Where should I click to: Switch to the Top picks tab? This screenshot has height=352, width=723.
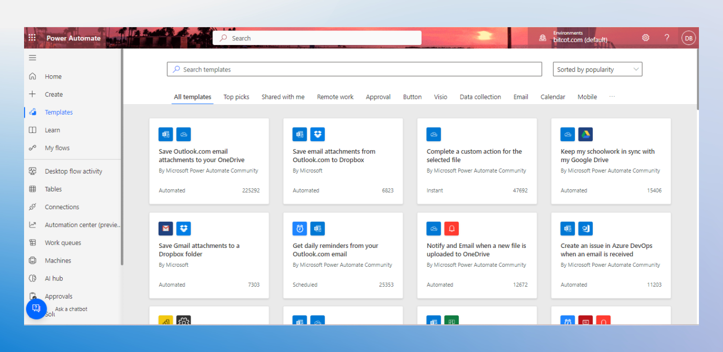point(236,97)
